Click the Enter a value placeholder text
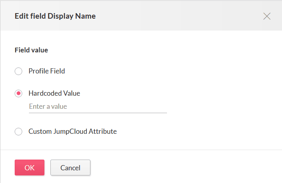The image size is (282, 183). [48, 106]
